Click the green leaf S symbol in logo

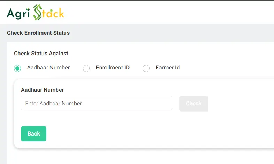pyautogui.click(x=38, y=13)
